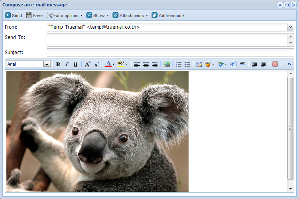Open the Arial font family dropdown
The image size is (299, 199).
pyautogui.click(x=47, y=64)
